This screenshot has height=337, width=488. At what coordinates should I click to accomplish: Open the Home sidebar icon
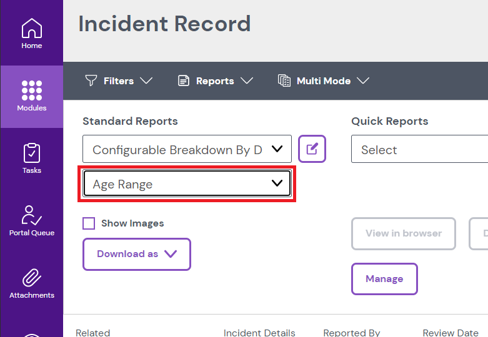tap(31, 29)
